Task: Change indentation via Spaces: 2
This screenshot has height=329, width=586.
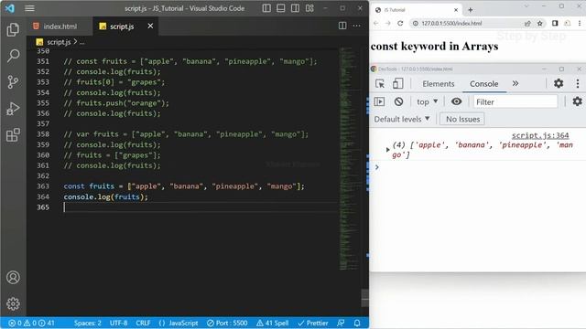Action: point(88,323)
